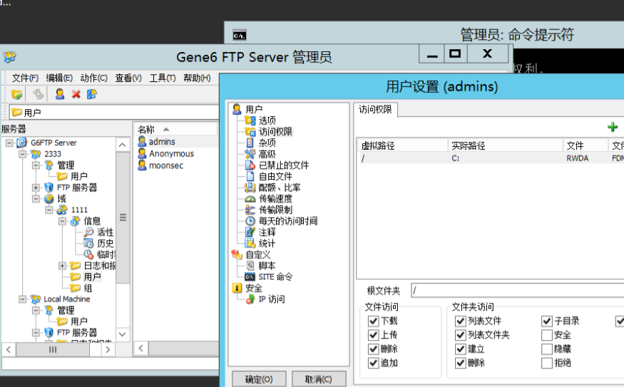Click the red X delete toolbar icon
624x387 pixels.
pyautogui.click(x=76, y=94)
